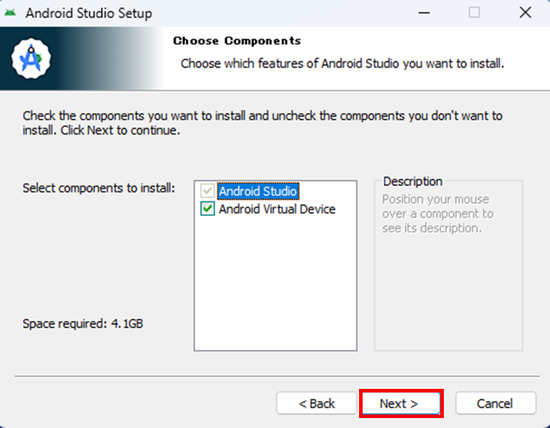Click the Description box hint text
This screenshot has width=550, height=428.
(x=437, y=213)
